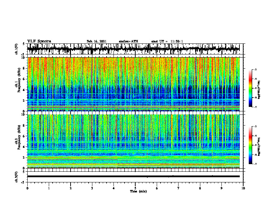Click the ch.1 PSD color scale bar
Image resolution: width=274 pixels, height=211 pixels.
pyautogui.click(x=250, y=88)
